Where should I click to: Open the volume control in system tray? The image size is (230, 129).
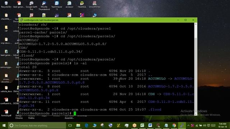(204, 125)
